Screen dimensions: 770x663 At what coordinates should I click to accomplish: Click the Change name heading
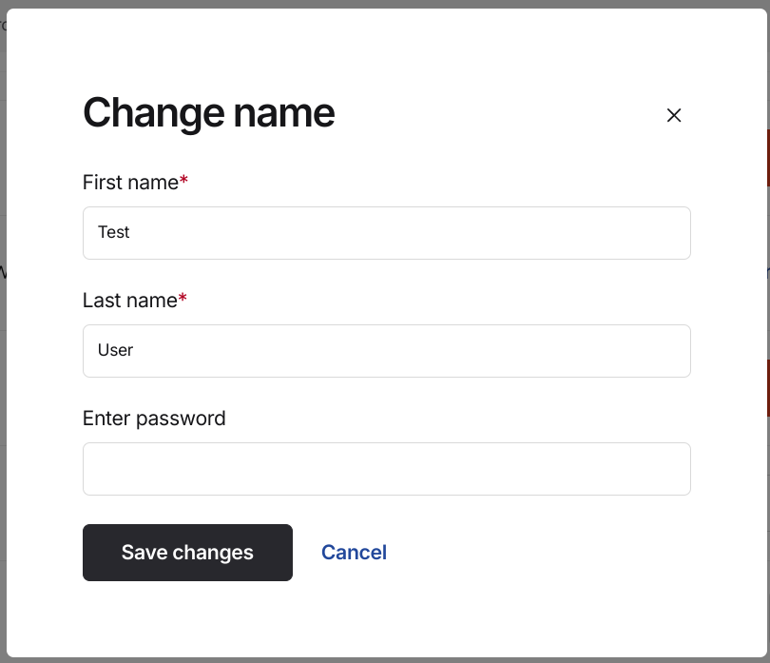(x=209, y=113)
